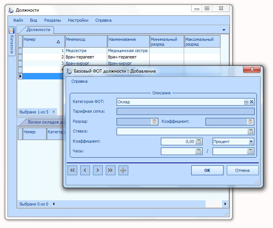Screen dimensions: 273x228
Task: Click Номер header in lower grid
Action: point(34,133)
